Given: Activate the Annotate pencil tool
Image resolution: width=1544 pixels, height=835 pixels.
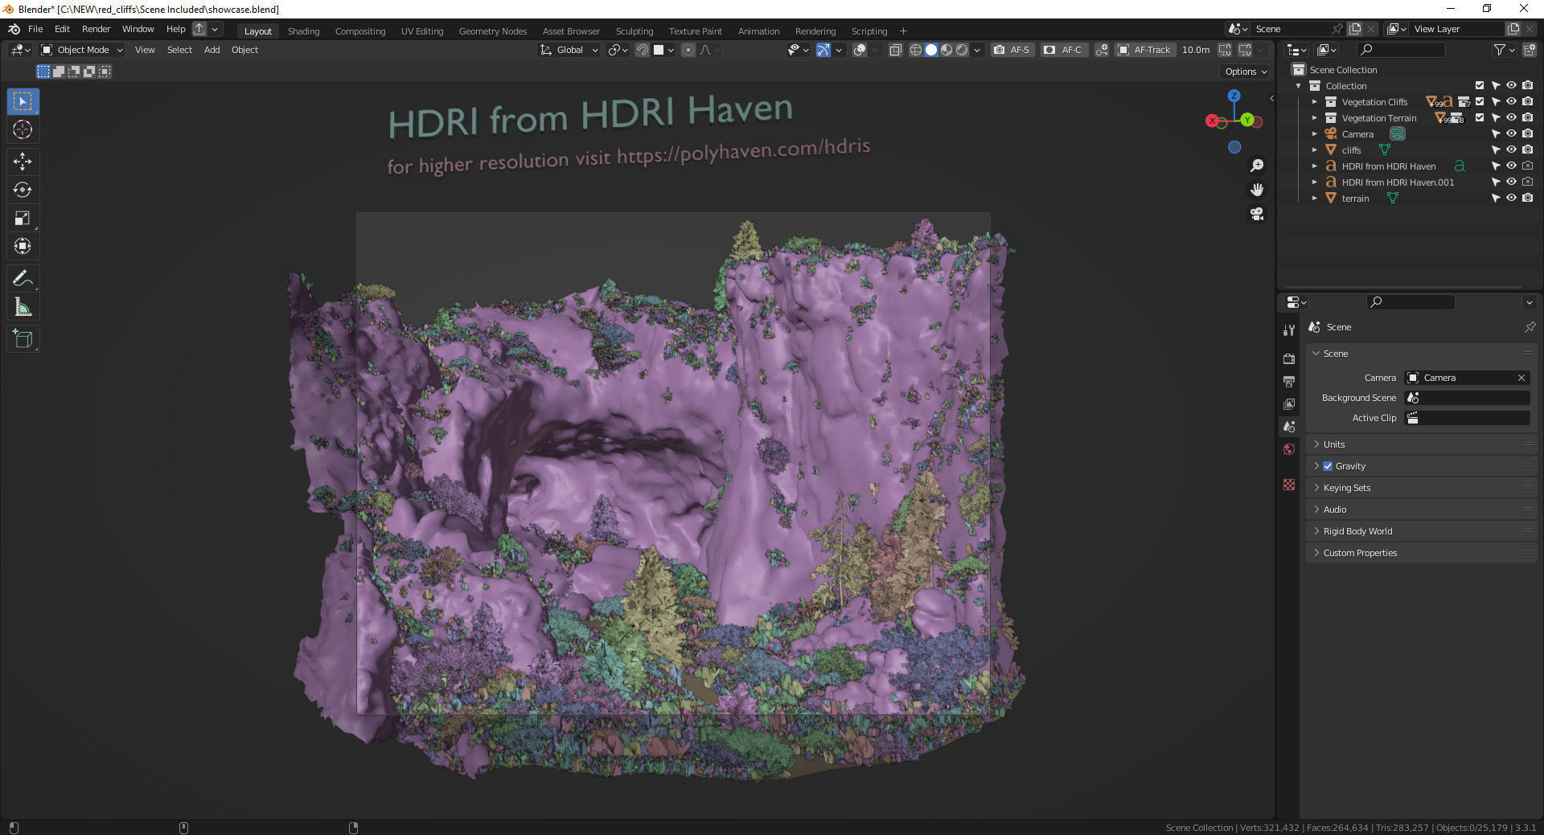Looking at the screenshot, I should click(23, 278).
